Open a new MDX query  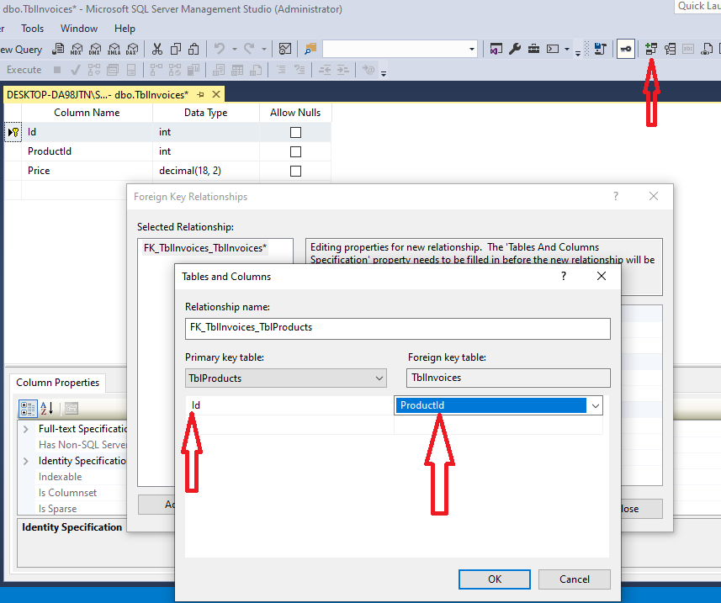click(x=77, y=49)
